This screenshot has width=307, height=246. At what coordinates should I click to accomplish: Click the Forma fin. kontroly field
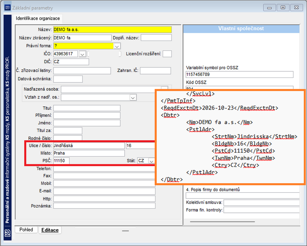point(261,210)
